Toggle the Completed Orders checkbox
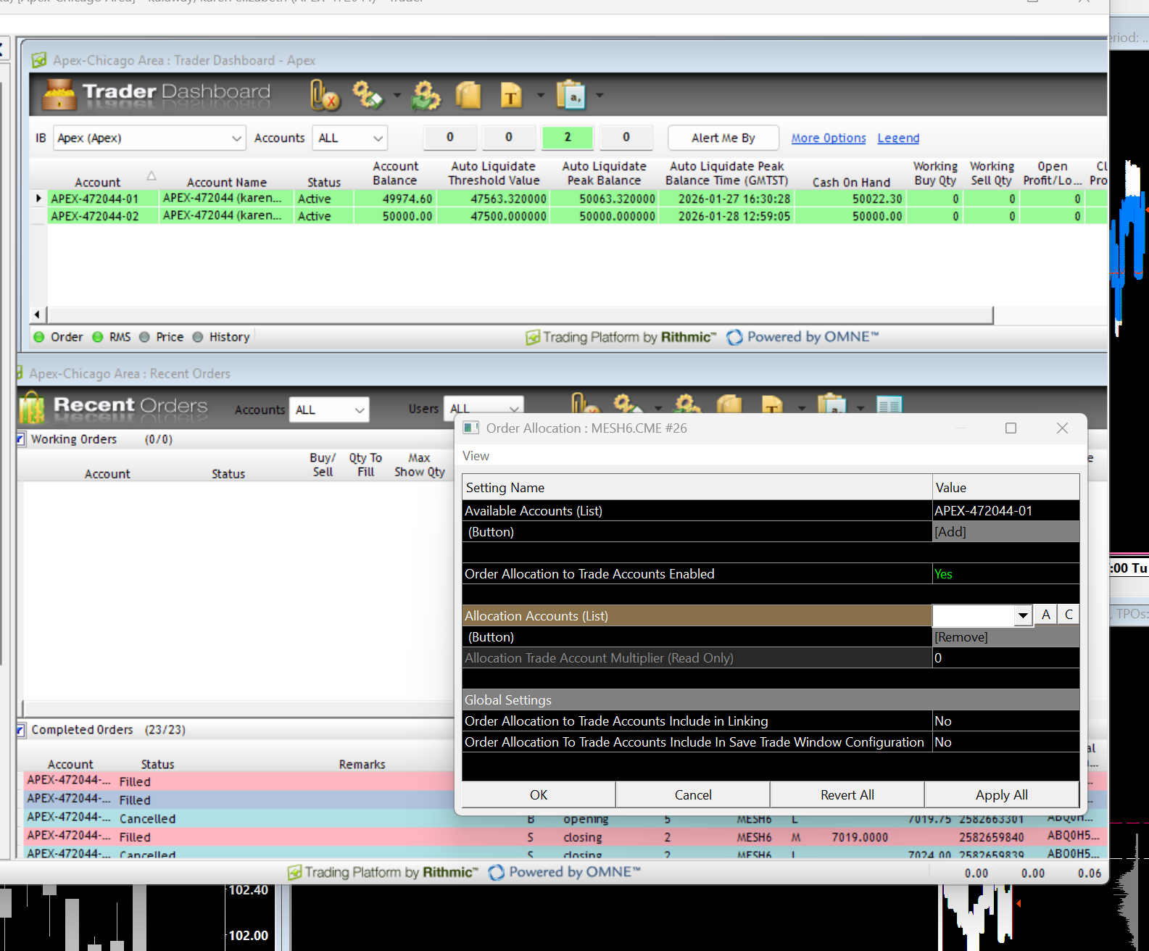The width and height of the screenshot is (1149, 951). tap(21, 730)
